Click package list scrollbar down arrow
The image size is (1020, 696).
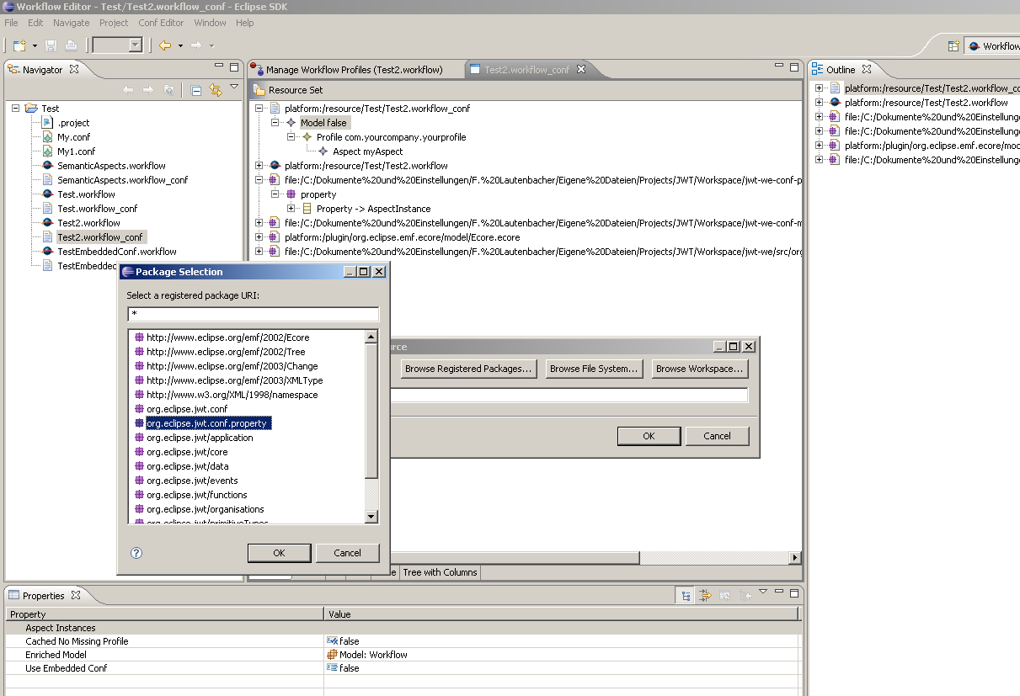[x=371, y=516]
